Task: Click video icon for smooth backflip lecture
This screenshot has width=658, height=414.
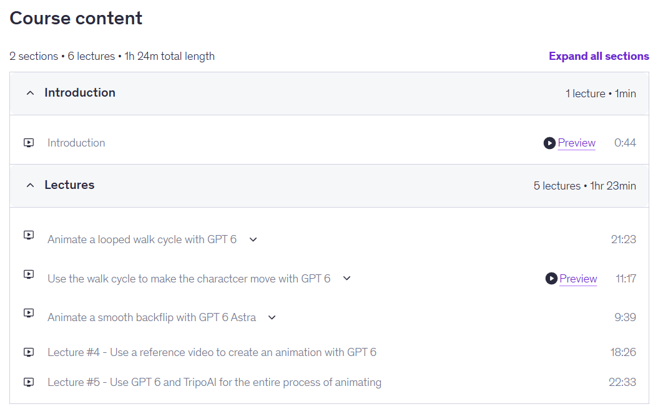Action: (x=29, y=313)
